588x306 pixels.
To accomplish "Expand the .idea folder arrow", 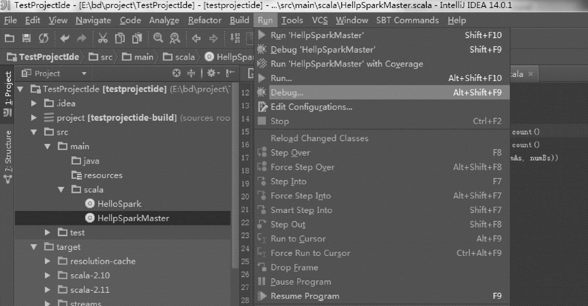I will pos(34,103).
